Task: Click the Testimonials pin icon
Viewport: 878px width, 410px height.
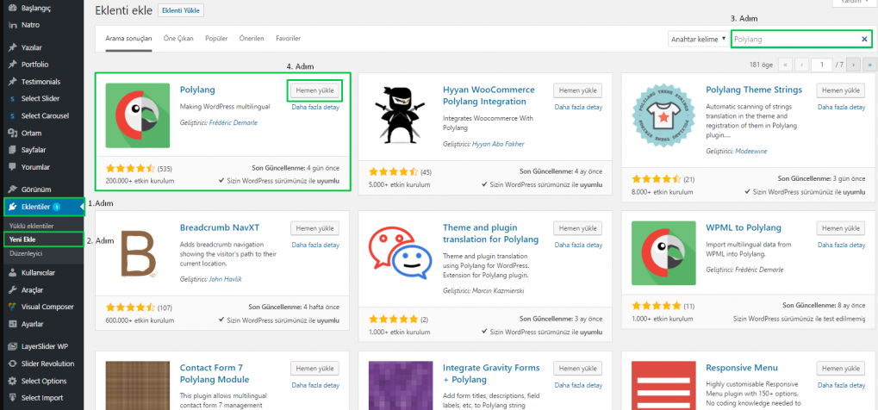Action: [x=12, y=82]
